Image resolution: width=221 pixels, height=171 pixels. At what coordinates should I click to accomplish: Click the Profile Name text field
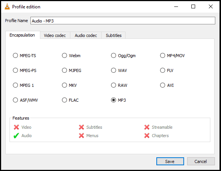[123, 21]
